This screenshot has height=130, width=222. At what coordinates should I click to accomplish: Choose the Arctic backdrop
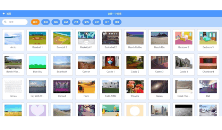point(13,40)
